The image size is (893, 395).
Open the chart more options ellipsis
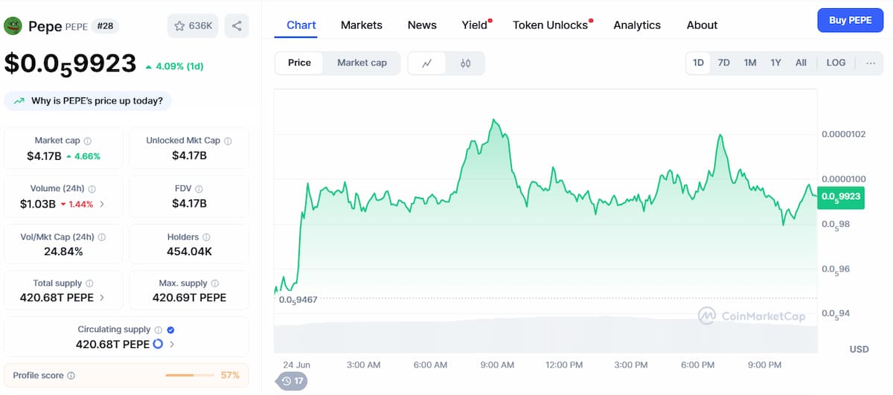click(871, 62)
